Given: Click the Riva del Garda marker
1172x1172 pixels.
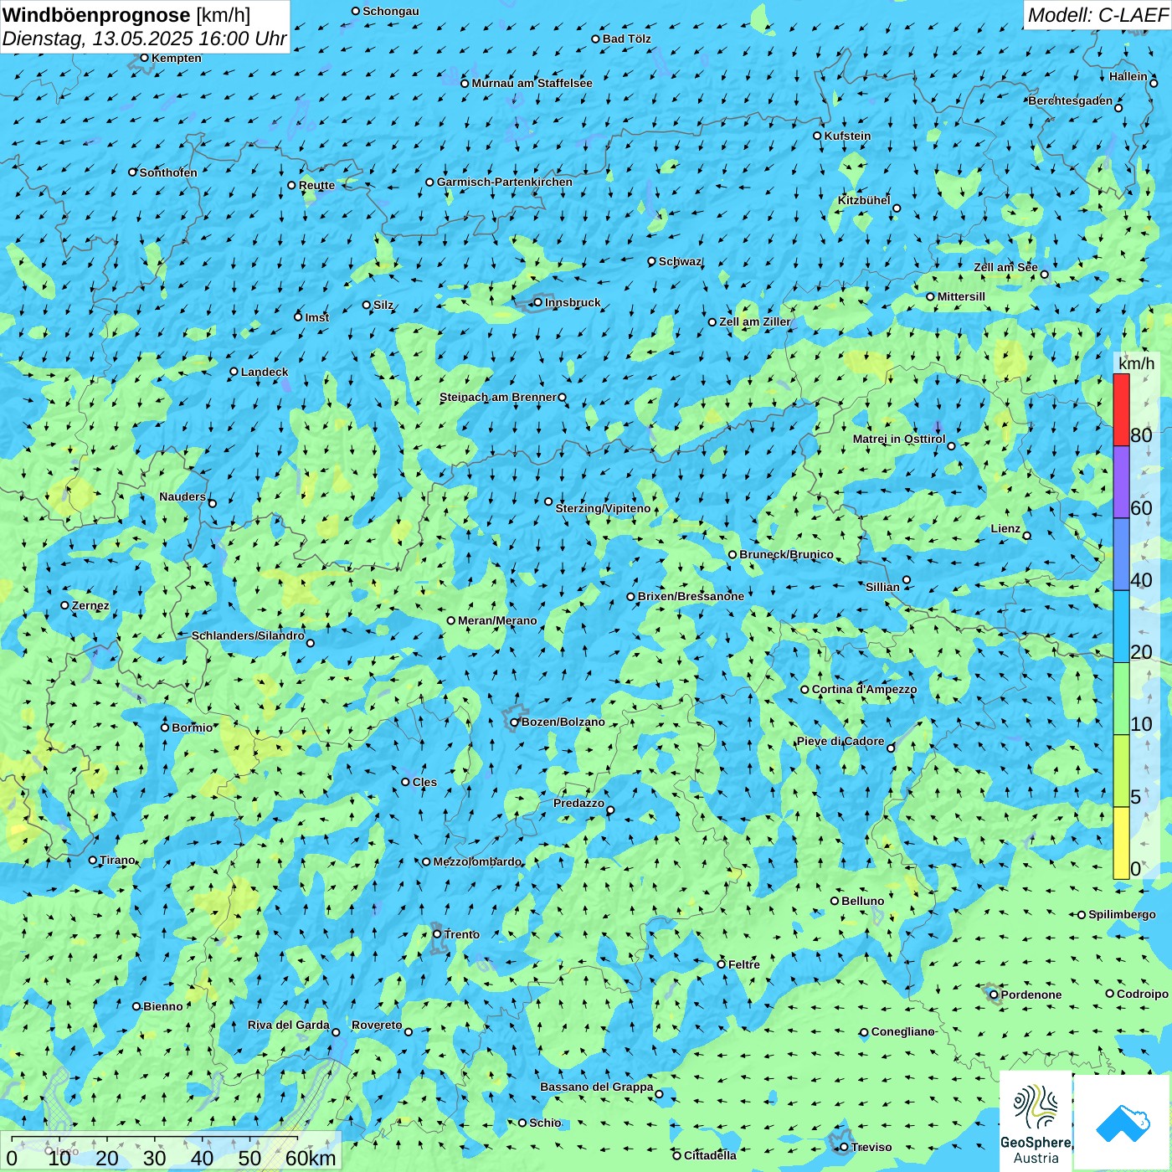Looking at the screenshot, I should click(x=336, y=1032).
